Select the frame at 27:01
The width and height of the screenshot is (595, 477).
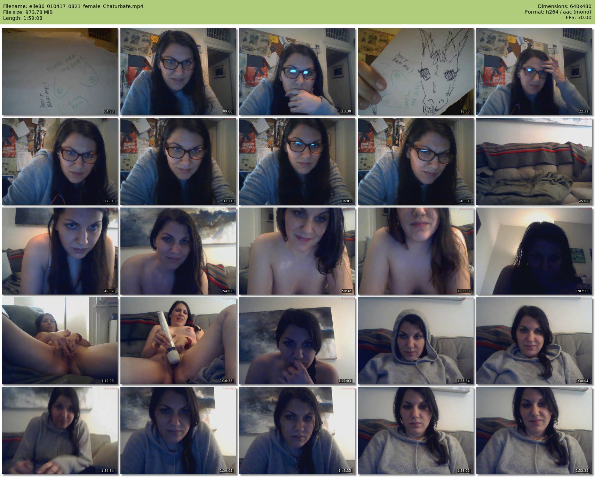coord(59,161)
